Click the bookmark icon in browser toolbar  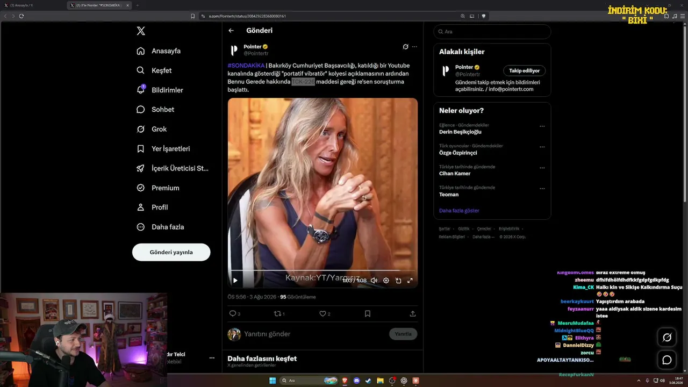[193, 16]
